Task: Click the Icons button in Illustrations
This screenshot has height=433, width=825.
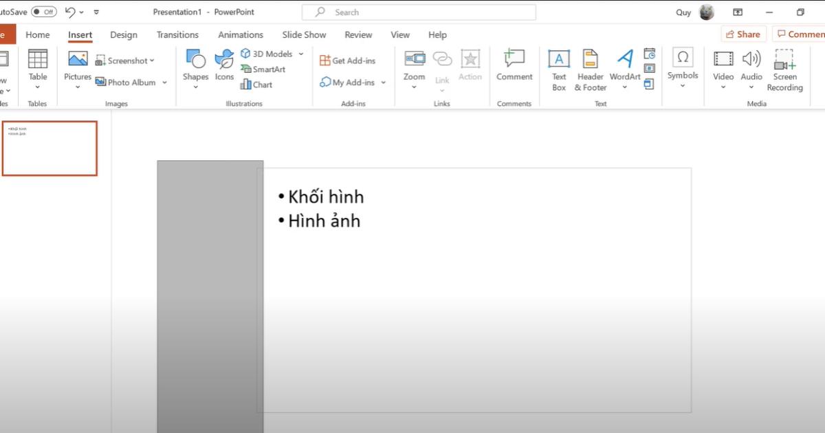Action: (x=224, y=66)
